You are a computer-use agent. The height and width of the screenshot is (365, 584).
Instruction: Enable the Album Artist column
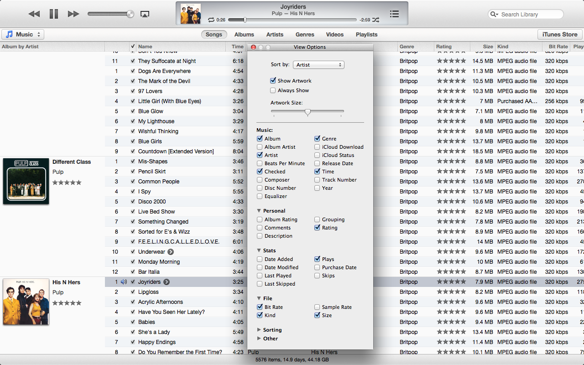[260, 147]
